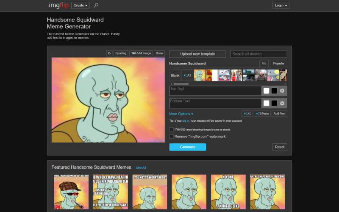Screen dimensions: 339x212
Task: Click Search all memes field
Action: pyautogui.click(x=258, y=54)
